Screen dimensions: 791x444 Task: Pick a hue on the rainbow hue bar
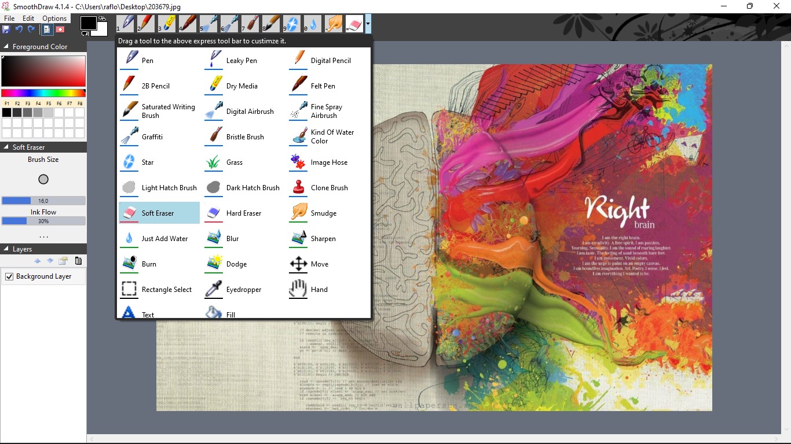(43, 93)
